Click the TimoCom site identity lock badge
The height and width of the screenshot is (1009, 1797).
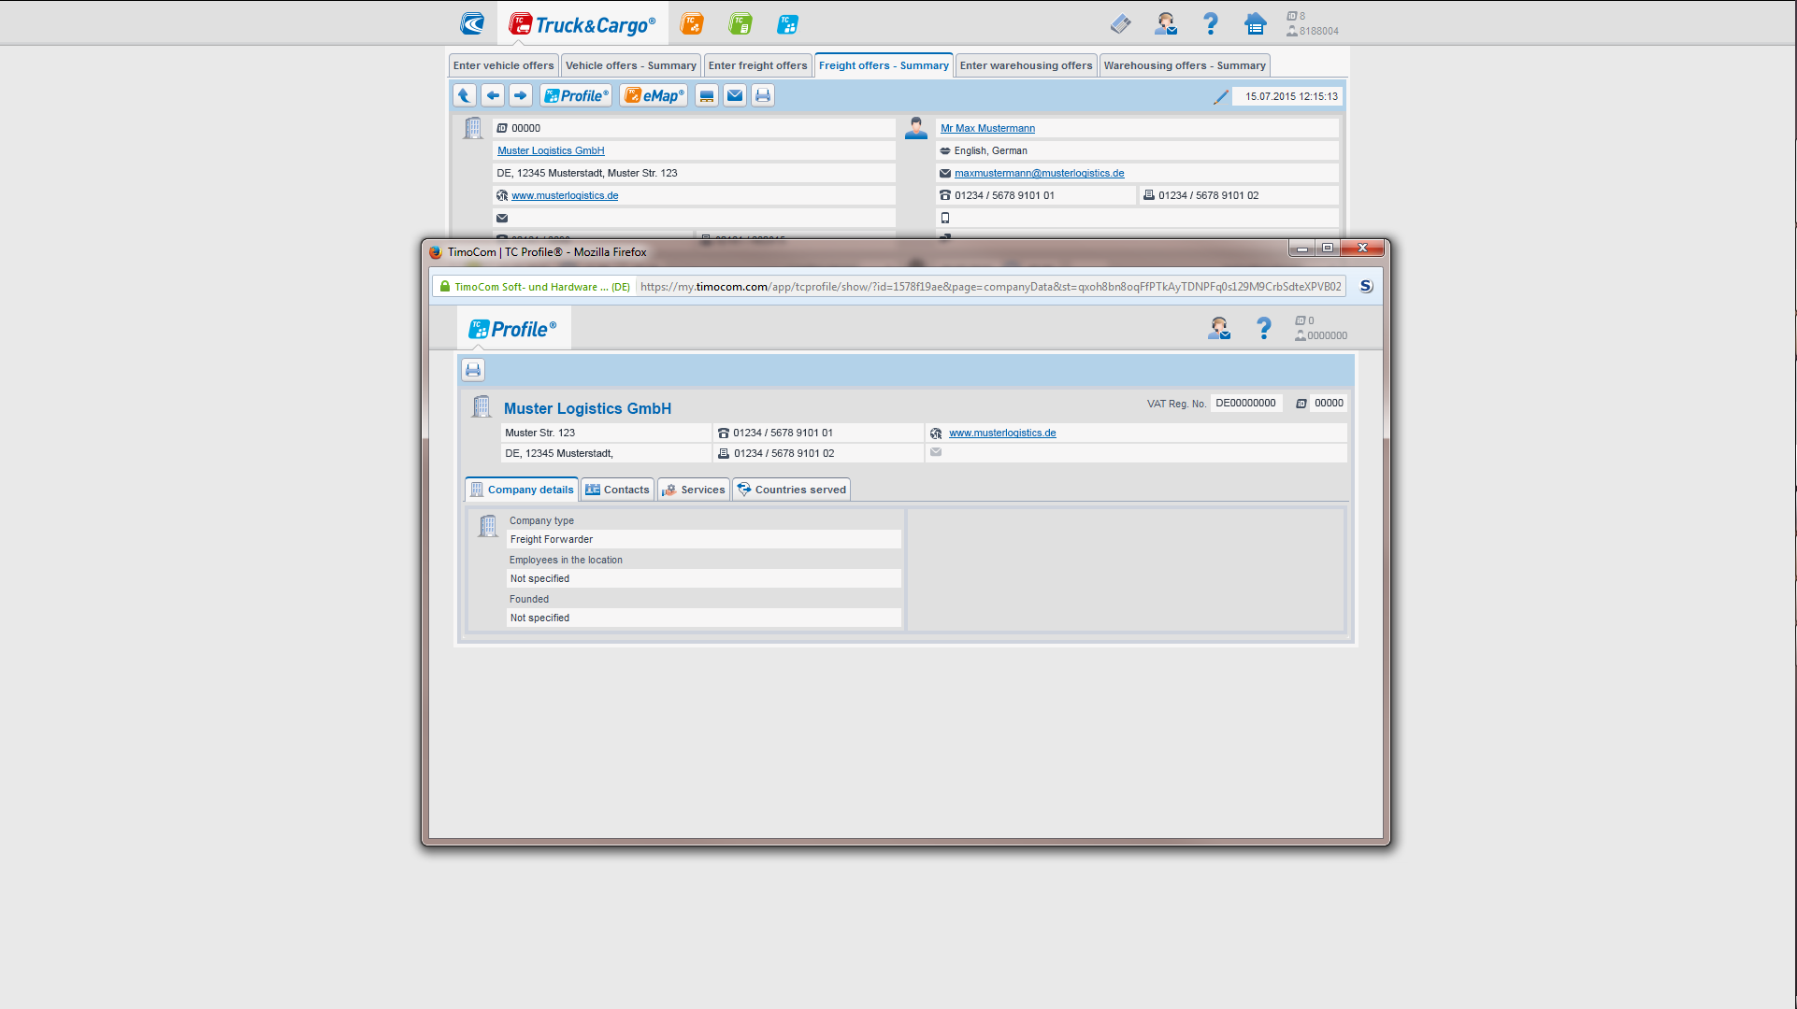(535, 287)
